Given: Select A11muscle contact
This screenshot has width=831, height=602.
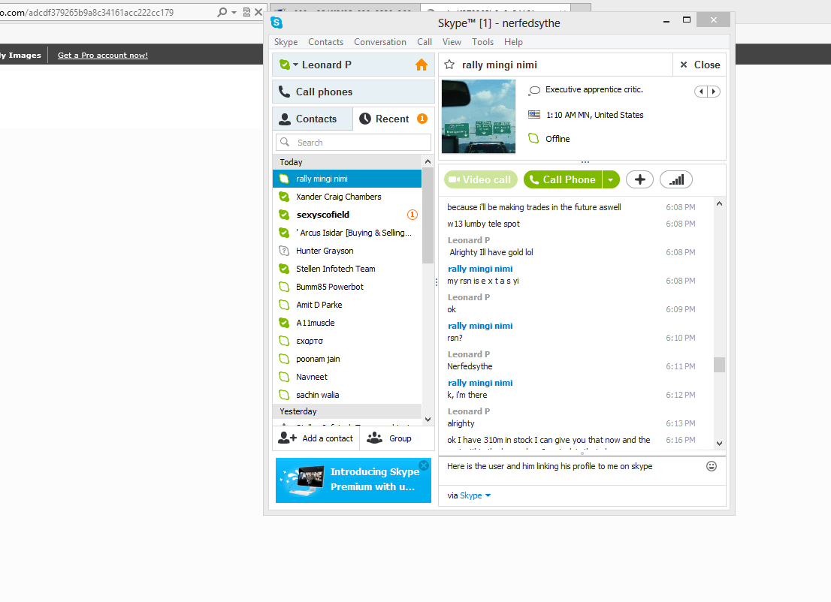Looking at the screenshot, I should tap(347, 323).
